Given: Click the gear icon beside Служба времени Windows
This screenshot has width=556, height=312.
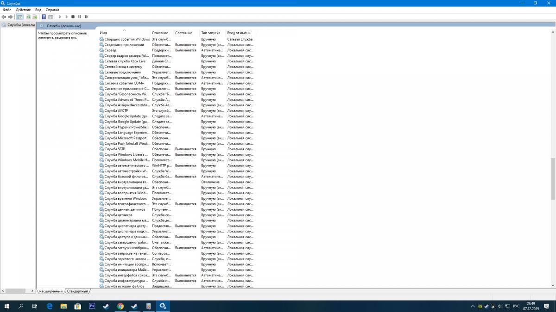Looking at the screenshot, I should (x=101, y=198).
